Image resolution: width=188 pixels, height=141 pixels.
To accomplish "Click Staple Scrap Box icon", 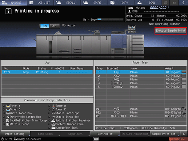I will pyautogui.click(x=53, y=117).
